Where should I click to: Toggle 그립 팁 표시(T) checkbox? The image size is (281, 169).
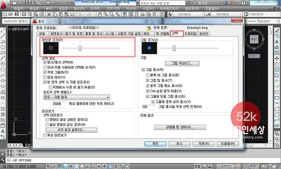point(148,80)
